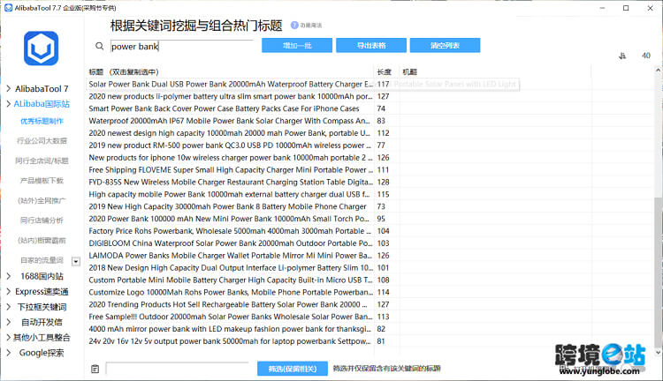The image size is (663, 381).
Task: Open 同行全店词/标题 in sidebar
Action: coord(42,161)
